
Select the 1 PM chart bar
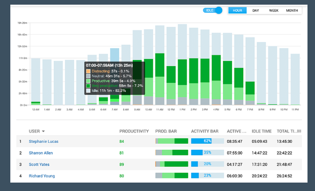coord(182,65)
